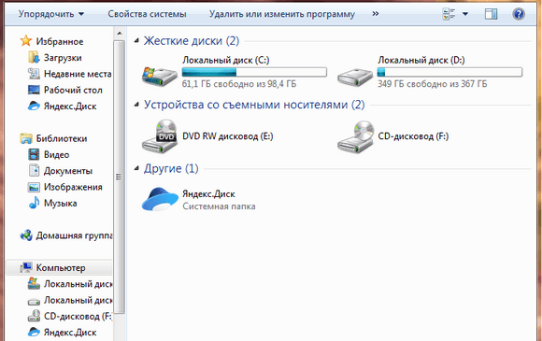This screenshot has width=542, height=341.
Task: Select Документы in the navigation tree
Action: [68, 171]
